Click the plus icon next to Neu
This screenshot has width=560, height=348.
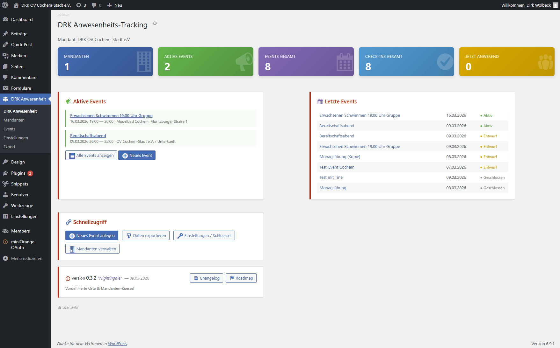[109, 5]
